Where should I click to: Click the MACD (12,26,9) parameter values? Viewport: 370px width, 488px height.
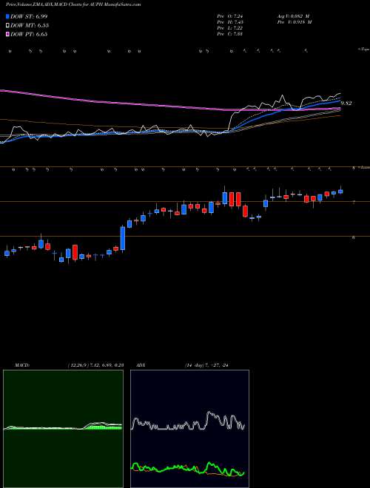(x=95, y=365)
